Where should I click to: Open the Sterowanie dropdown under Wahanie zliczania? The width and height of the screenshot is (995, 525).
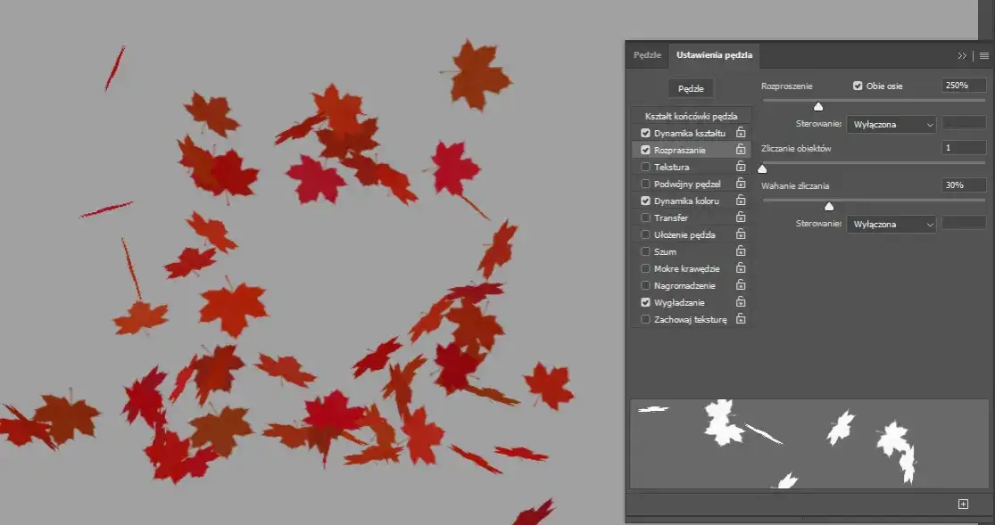coord(891,224)
